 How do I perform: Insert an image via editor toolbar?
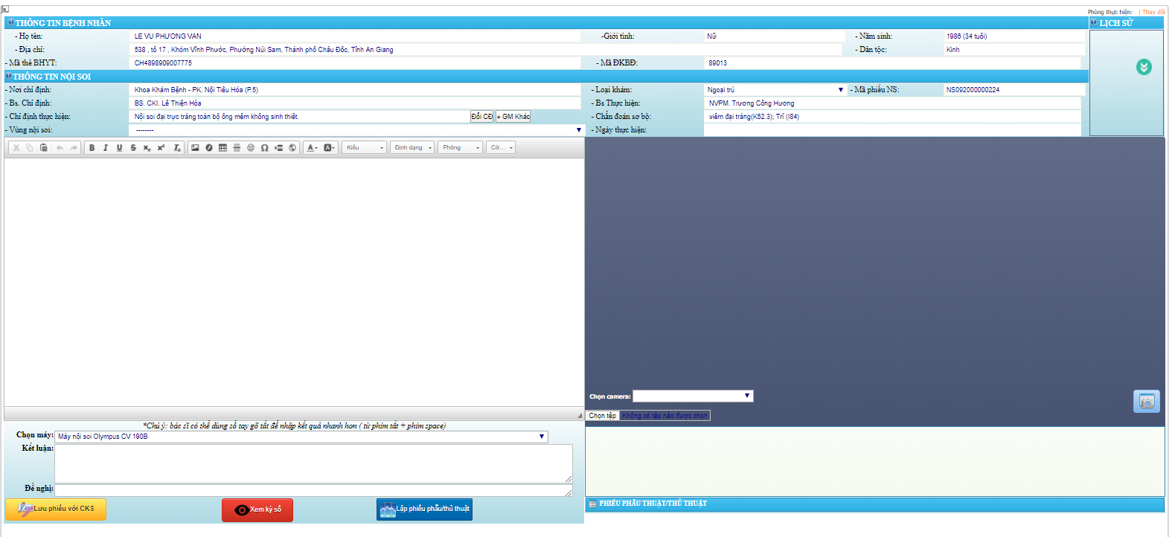[x=195, y=148]
